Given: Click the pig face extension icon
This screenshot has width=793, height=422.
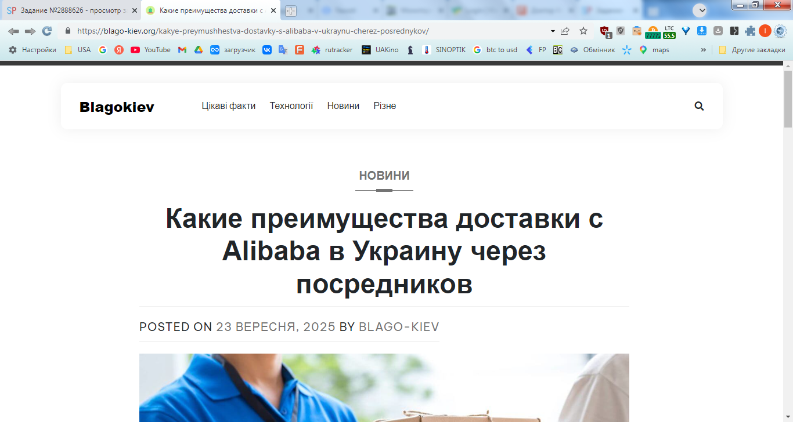Looking at the screenshot, I should click(x=637, y=31).
